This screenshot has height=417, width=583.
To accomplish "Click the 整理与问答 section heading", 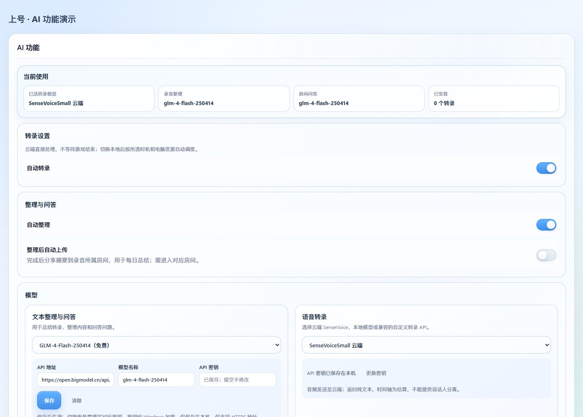I will 40,205.
